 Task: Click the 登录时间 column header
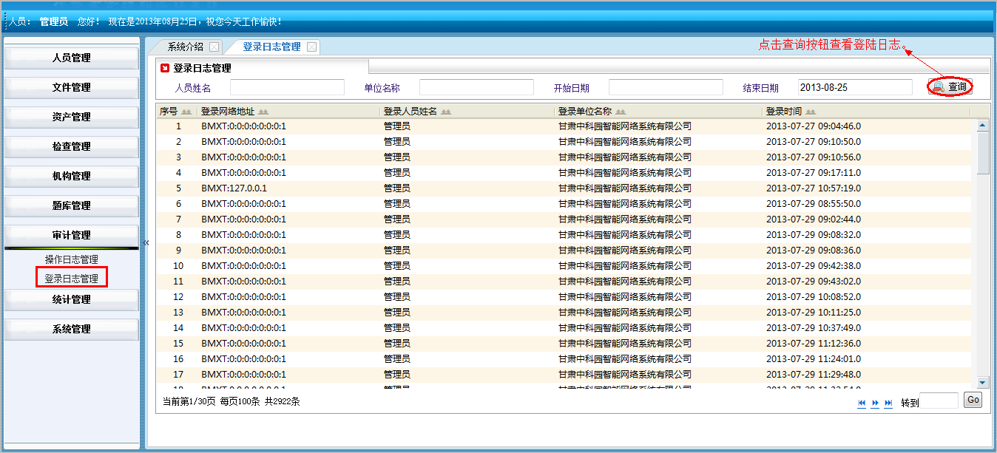pyautogui.click(x=784, y=112)
